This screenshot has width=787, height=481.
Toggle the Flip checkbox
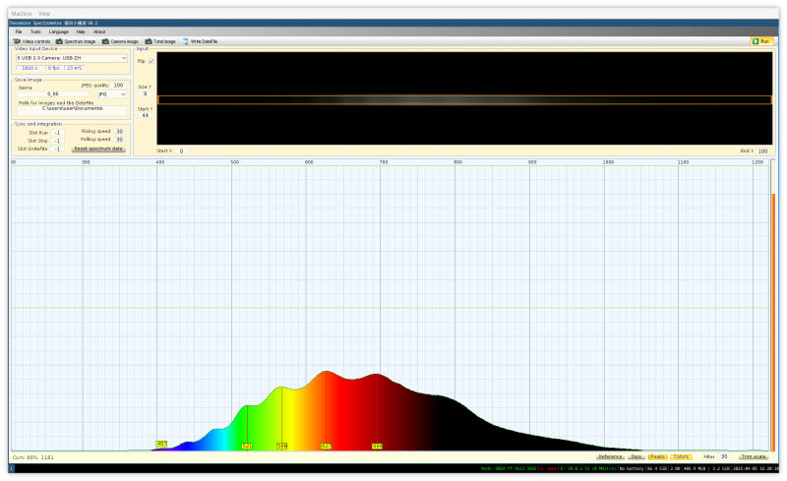coord(151,61)
